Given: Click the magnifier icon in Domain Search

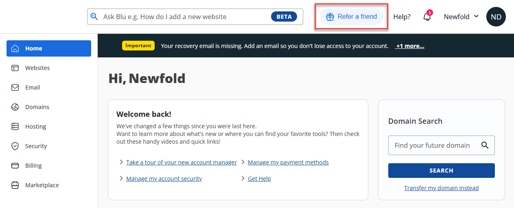Looking at the screenshot, I should click(x=485, y=145).
